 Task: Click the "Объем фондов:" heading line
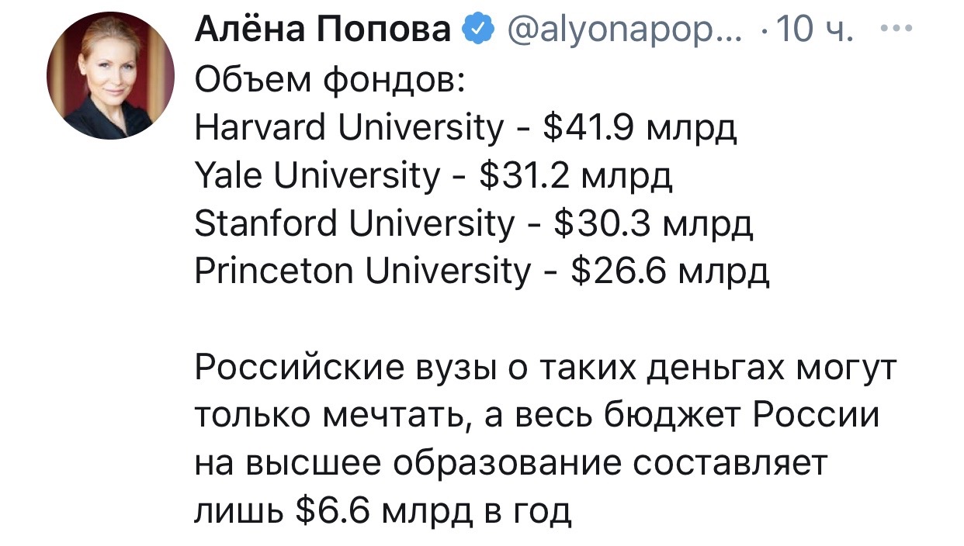pos(329,81)
